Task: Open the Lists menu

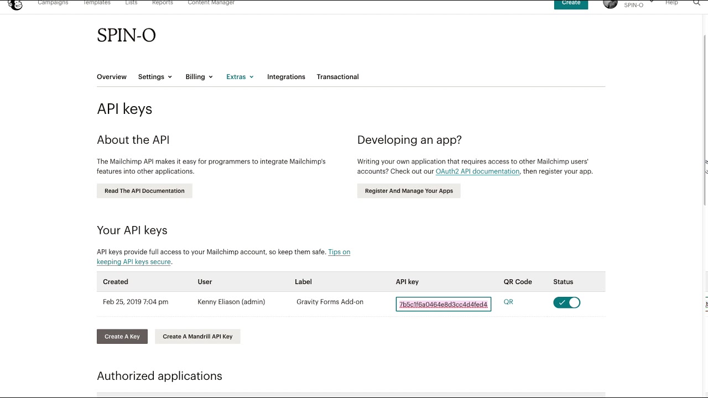Action: (x=131, y=3)
